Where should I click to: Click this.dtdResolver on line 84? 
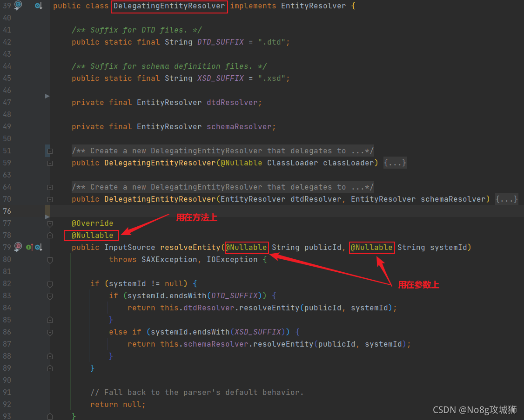(x=197, y=308)
